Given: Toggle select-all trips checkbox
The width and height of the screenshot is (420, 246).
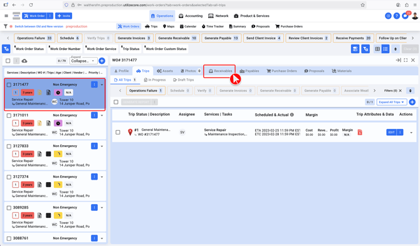Looking at the screenshot, I should click(116, 102).
